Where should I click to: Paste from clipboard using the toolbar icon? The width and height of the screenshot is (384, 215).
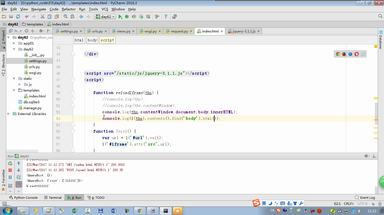[x=57, y=17]
